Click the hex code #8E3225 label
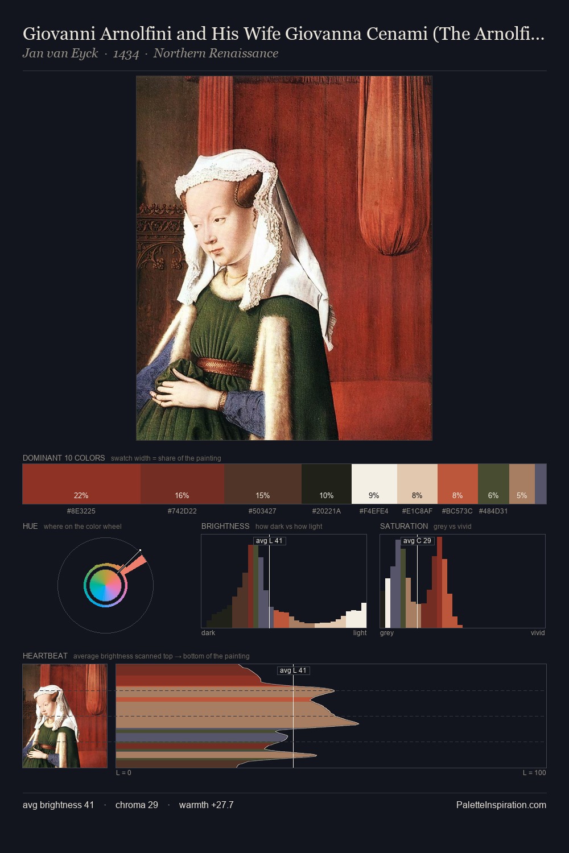The height and width of the screenshot is (853, 569). (81, 511)
